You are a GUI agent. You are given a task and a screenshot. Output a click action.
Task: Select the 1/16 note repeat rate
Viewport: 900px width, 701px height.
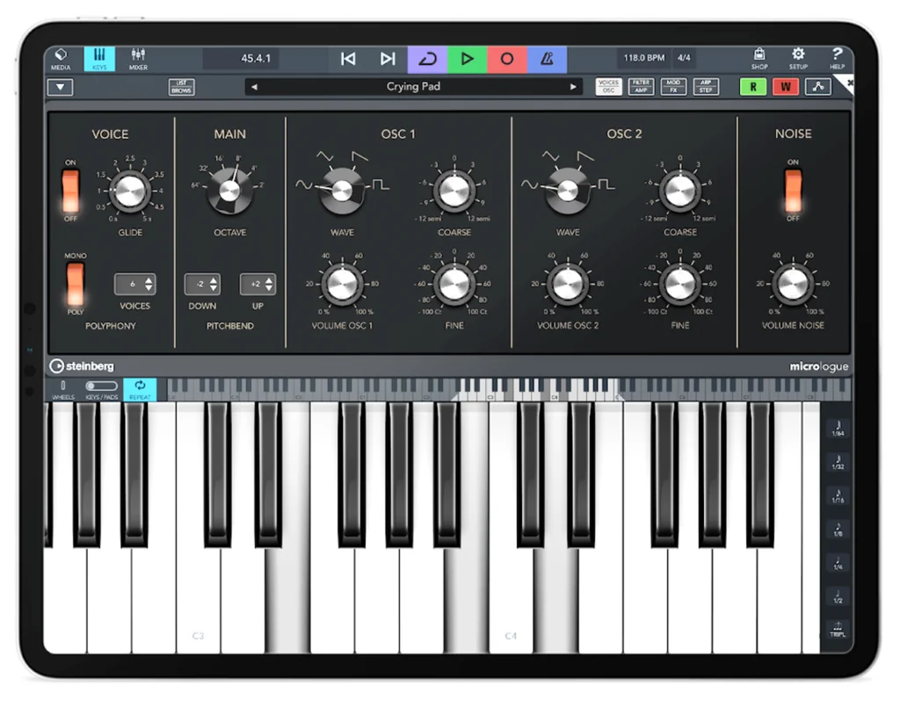(x=838, y=495)
